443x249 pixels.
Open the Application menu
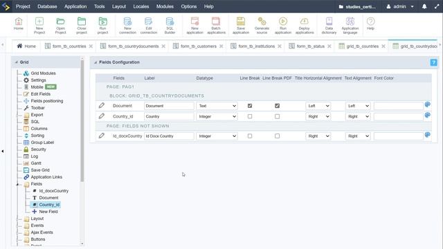pyautogui.click(x=75, y=6)
